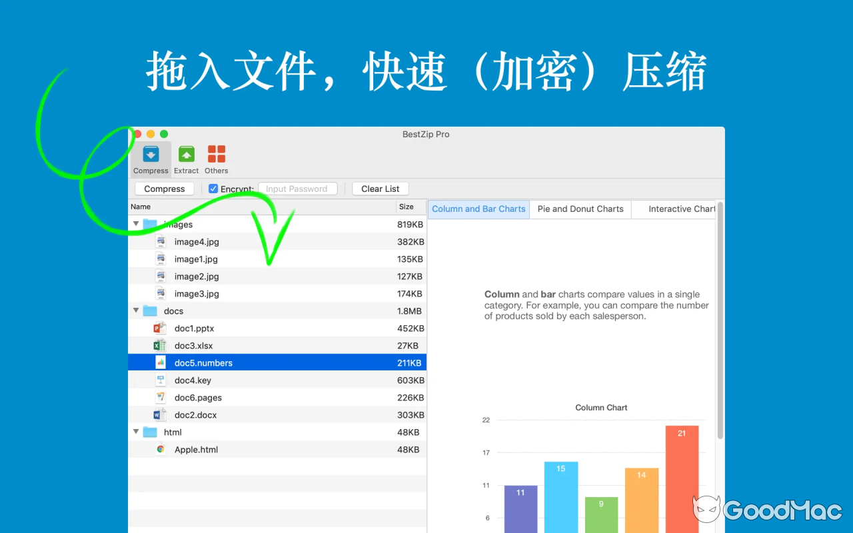Collapse the images folder
The height and width of the screenshot is (533, 853).
click(136, 224)
